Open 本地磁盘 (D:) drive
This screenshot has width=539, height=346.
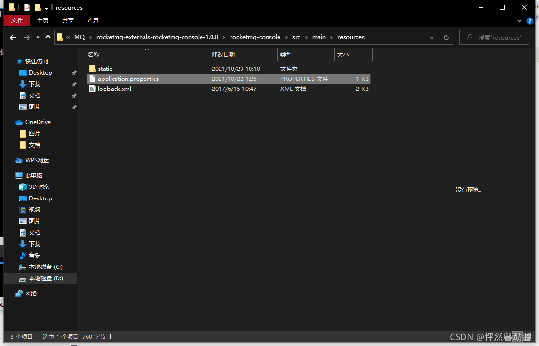coord(46,278)
